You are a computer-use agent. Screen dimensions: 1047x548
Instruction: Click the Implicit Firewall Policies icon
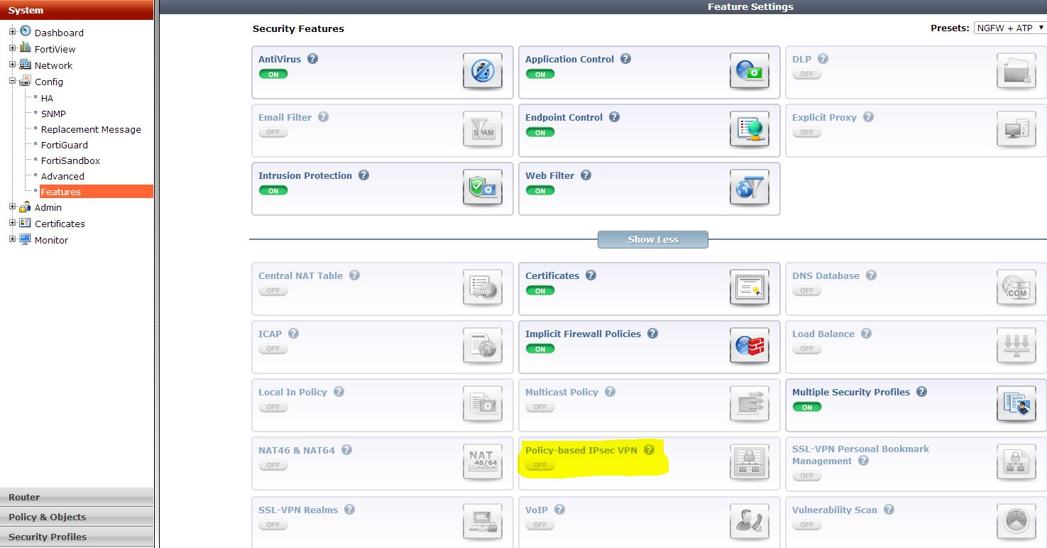pyautogui.click(x=750, y=346)
